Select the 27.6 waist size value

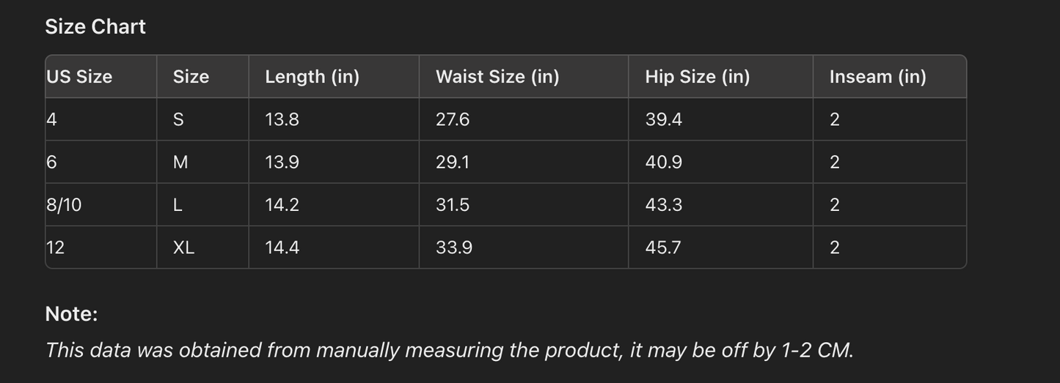[453, 119]
